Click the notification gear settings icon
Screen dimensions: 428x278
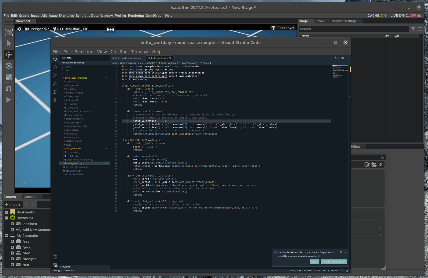point(341,252)
